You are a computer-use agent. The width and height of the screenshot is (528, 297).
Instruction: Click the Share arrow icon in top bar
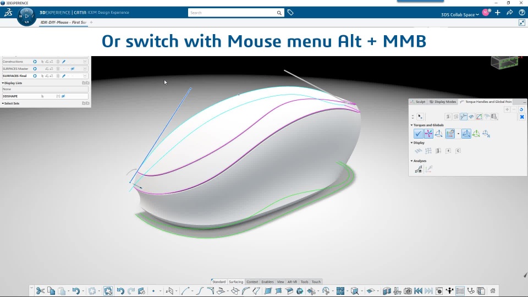(510, 13)
